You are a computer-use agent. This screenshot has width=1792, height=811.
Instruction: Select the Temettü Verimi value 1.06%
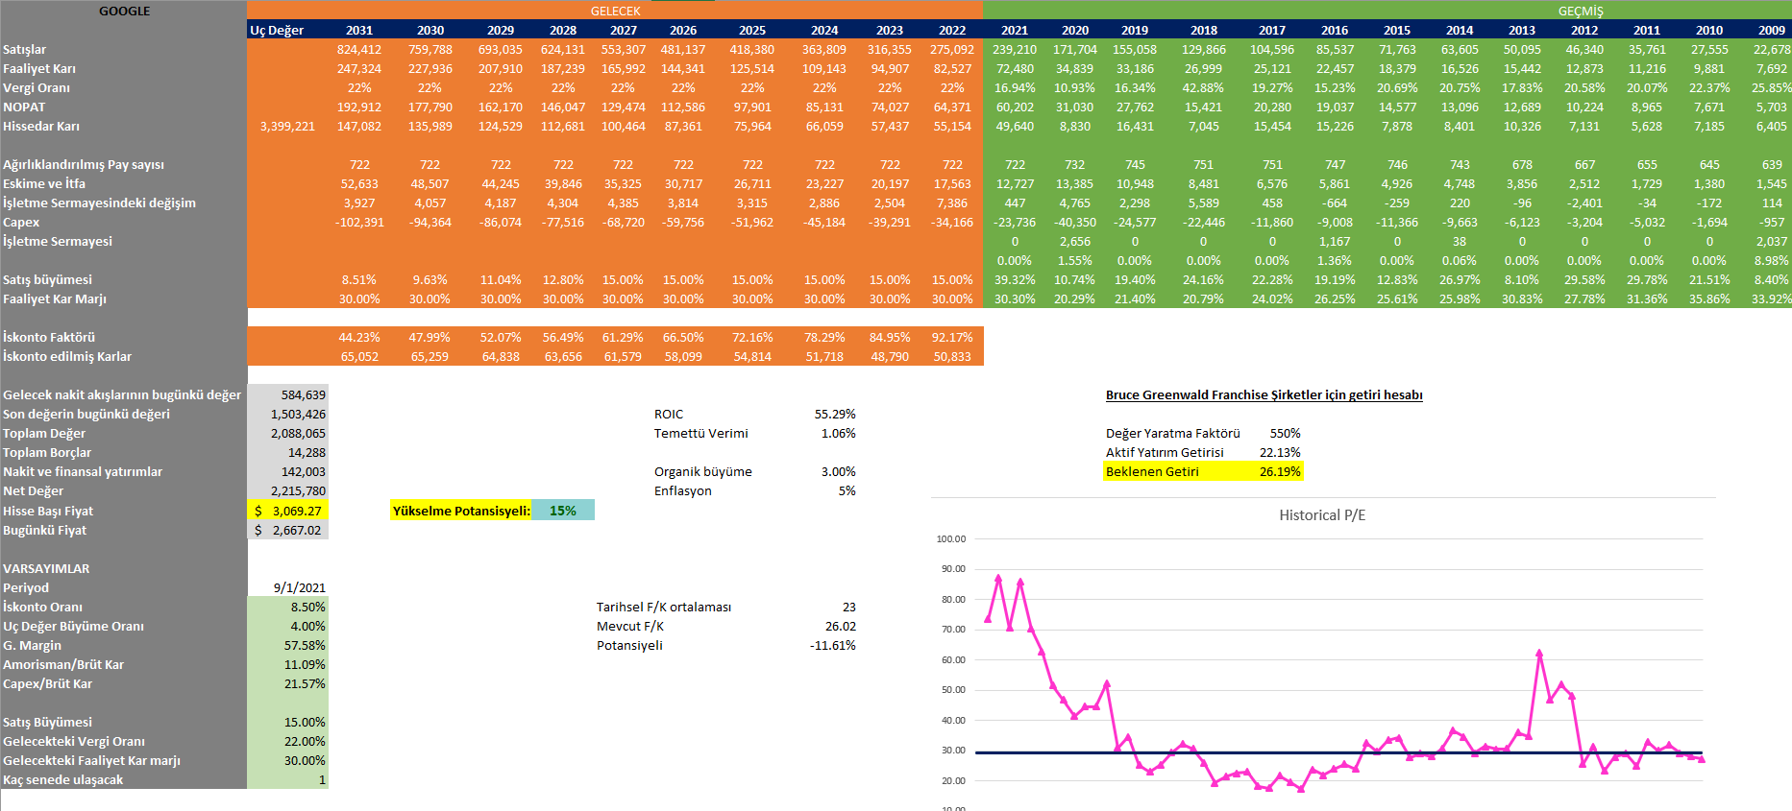(838, 433)
